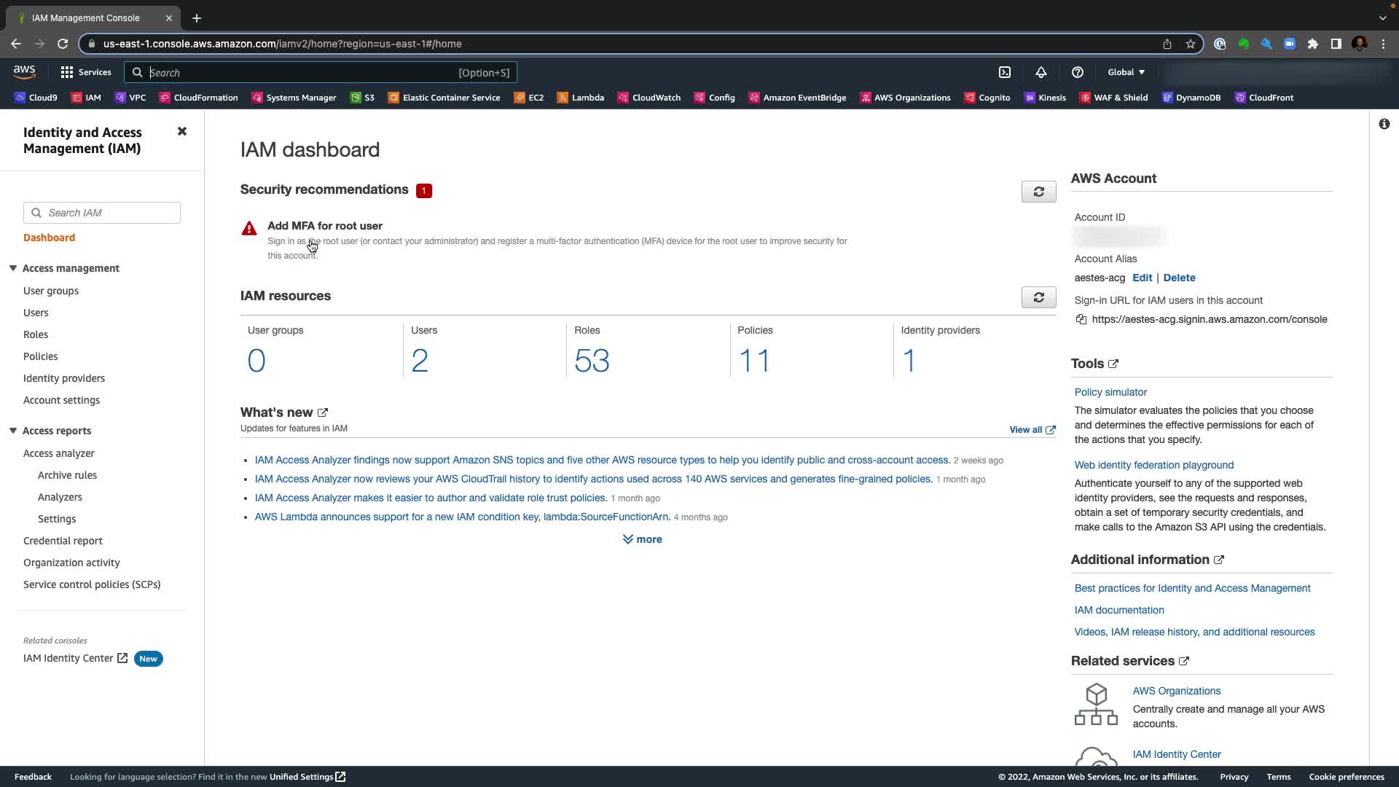1399x787 pixels.
Task: Refresh the Security recommendations section
Action: point(1038,192)
